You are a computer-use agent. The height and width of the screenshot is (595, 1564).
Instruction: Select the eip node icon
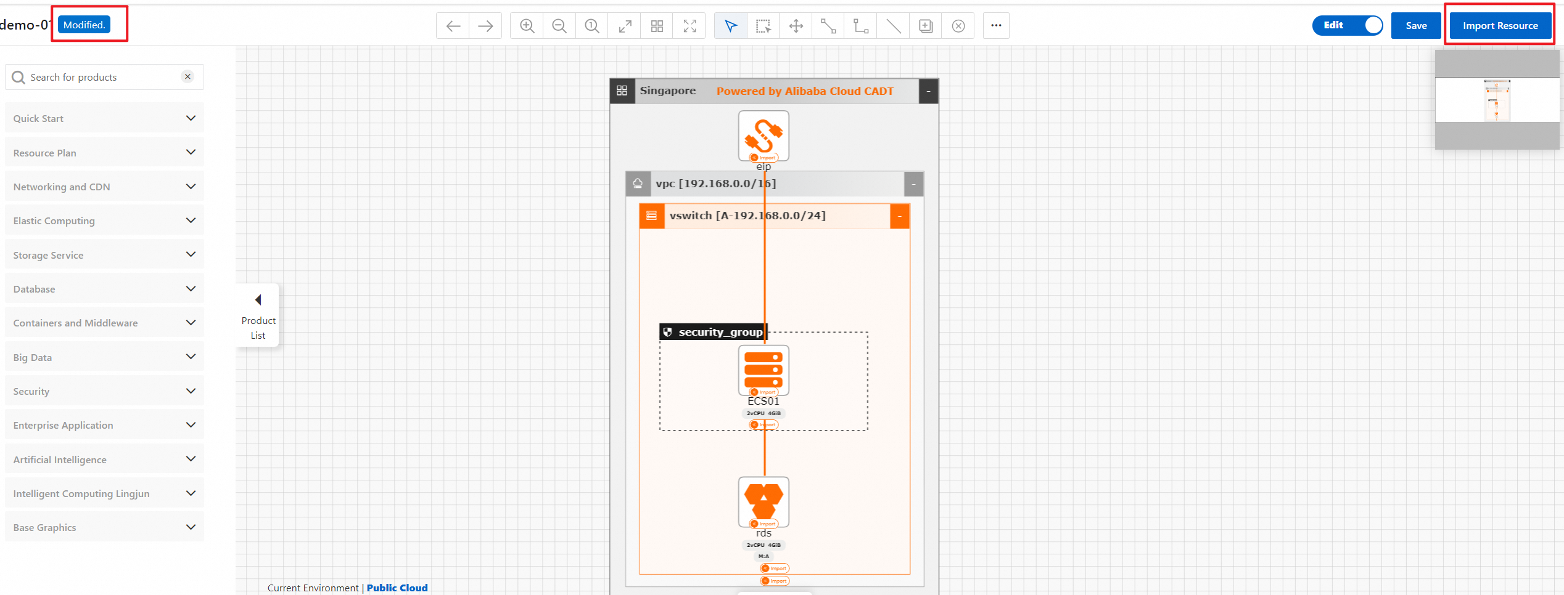[763, 136]
